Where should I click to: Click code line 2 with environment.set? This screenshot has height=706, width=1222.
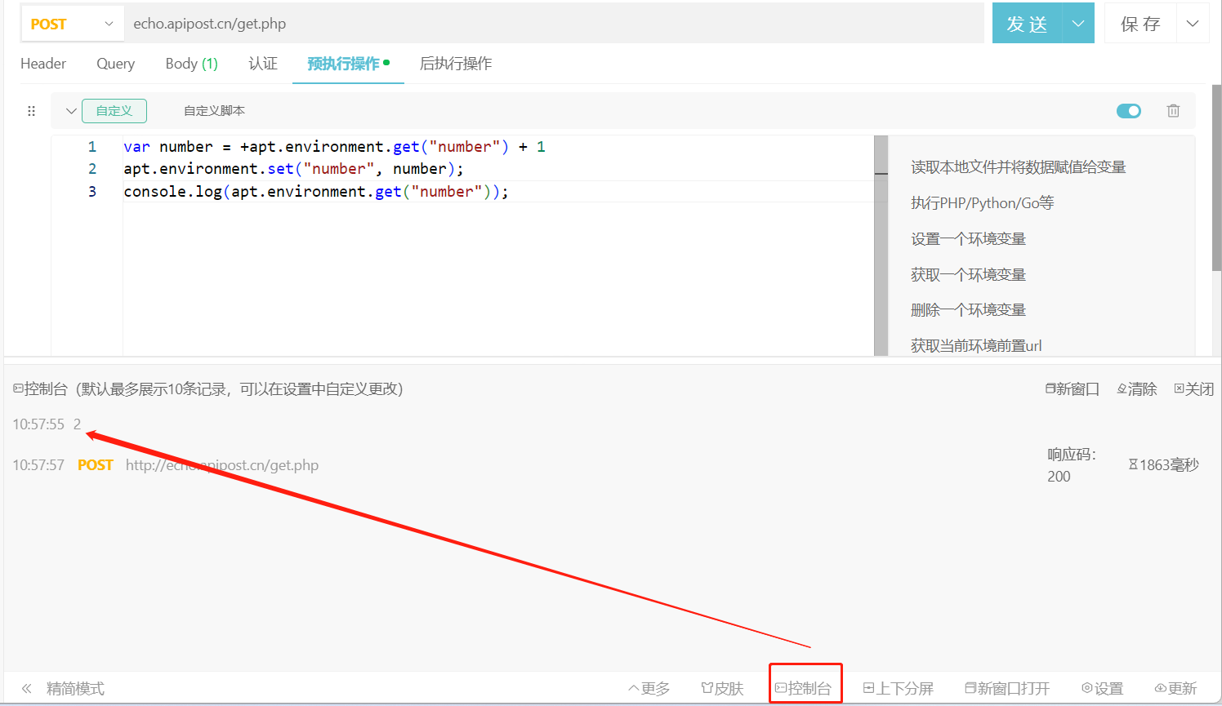coord(293,169)
